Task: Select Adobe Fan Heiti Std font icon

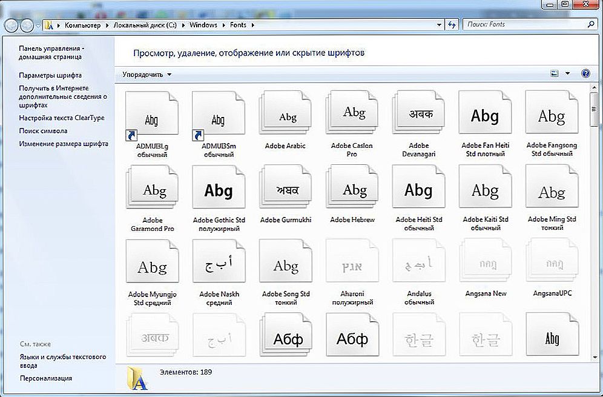Action: (x=486, y=113)
